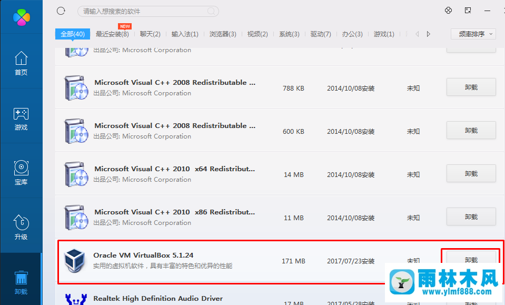Switch to the 驱动(7) tab
This screenshot has width=505, height=305.
[x=321, y=34]
